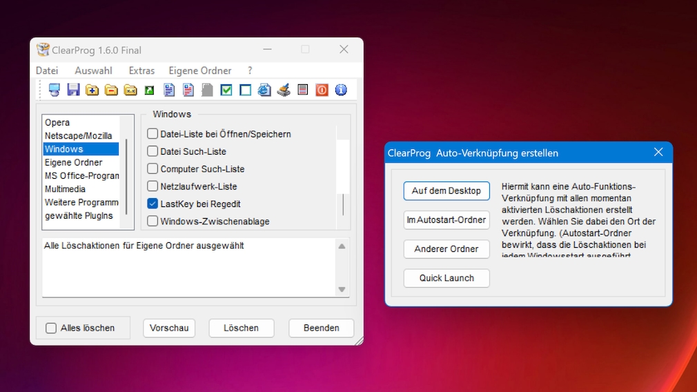
Task: Click the log box down arrow
Action: 342,289
